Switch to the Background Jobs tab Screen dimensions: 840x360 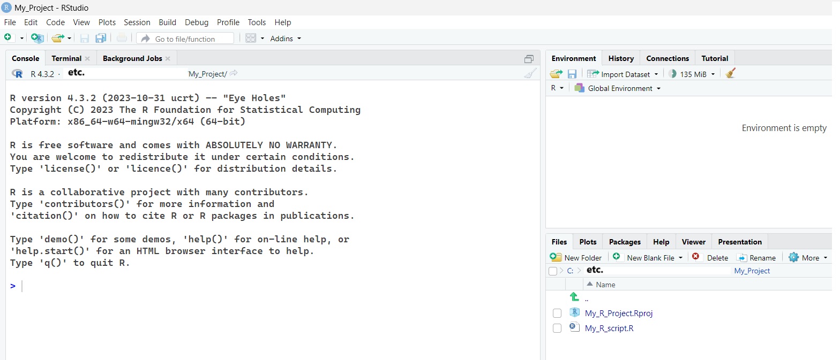point(132,58)
